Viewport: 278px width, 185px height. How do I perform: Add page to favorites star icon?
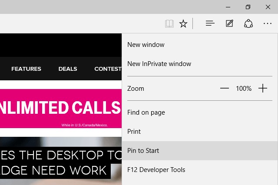click(183, 23)
